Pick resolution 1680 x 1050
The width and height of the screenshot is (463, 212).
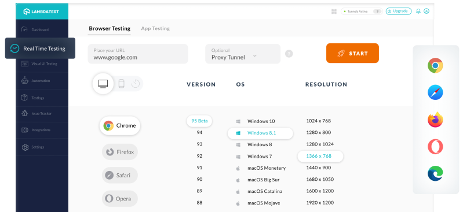pos(320,179)
